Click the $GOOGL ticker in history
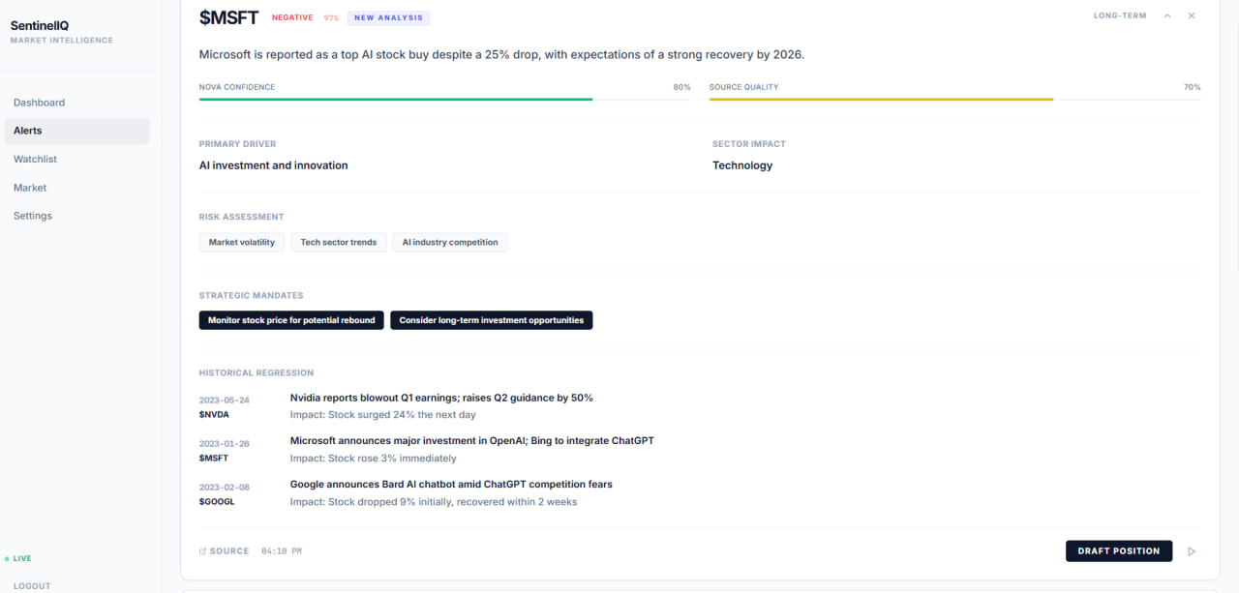Viewport: 1239px width, 593px height. pyautogui.click(x=217, y=501)
